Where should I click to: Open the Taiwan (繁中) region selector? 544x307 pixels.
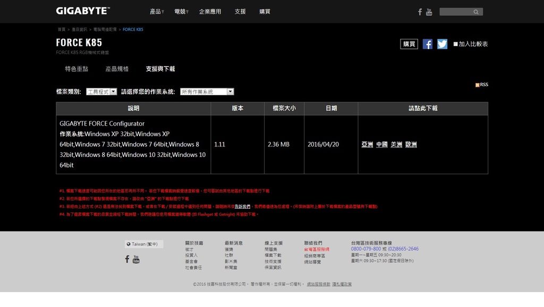(x=144, y=244)
